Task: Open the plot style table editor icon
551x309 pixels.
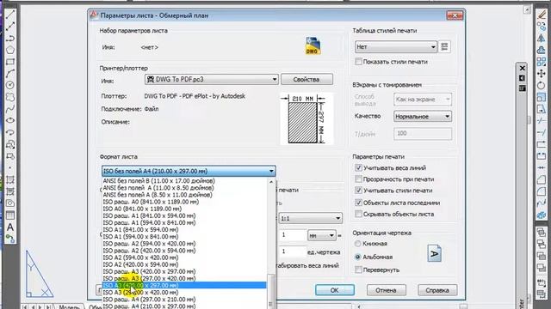Action: point(444,46)
